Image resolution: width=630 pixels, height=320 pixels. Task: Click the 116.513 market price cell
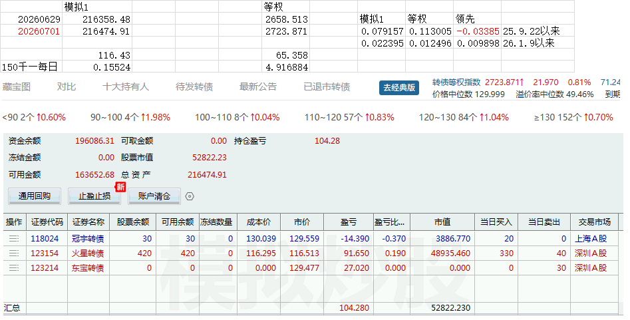coord(304,253)
